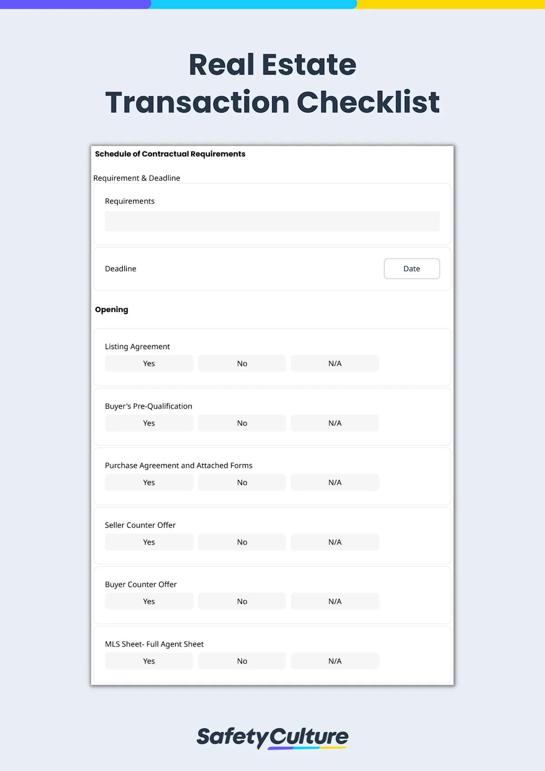
Task: Set Buyer's Pre-Qualification to N/A
Action: pos(335,423)
